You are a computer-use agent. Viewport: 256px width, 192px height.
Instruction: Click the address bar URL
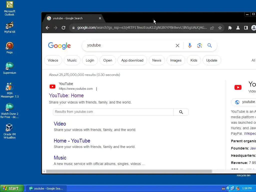[x=142, y=27]
